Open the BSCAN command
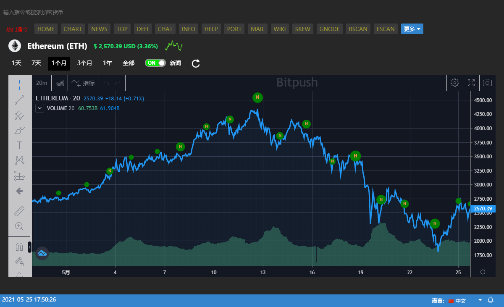 [x=358, y=29]
